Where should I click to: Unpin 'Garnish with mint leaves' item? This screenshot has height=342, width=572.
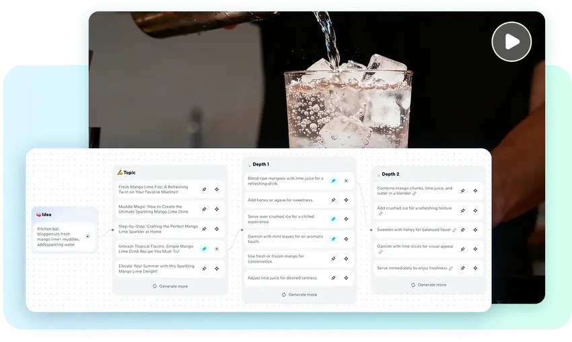coord(333,238)
